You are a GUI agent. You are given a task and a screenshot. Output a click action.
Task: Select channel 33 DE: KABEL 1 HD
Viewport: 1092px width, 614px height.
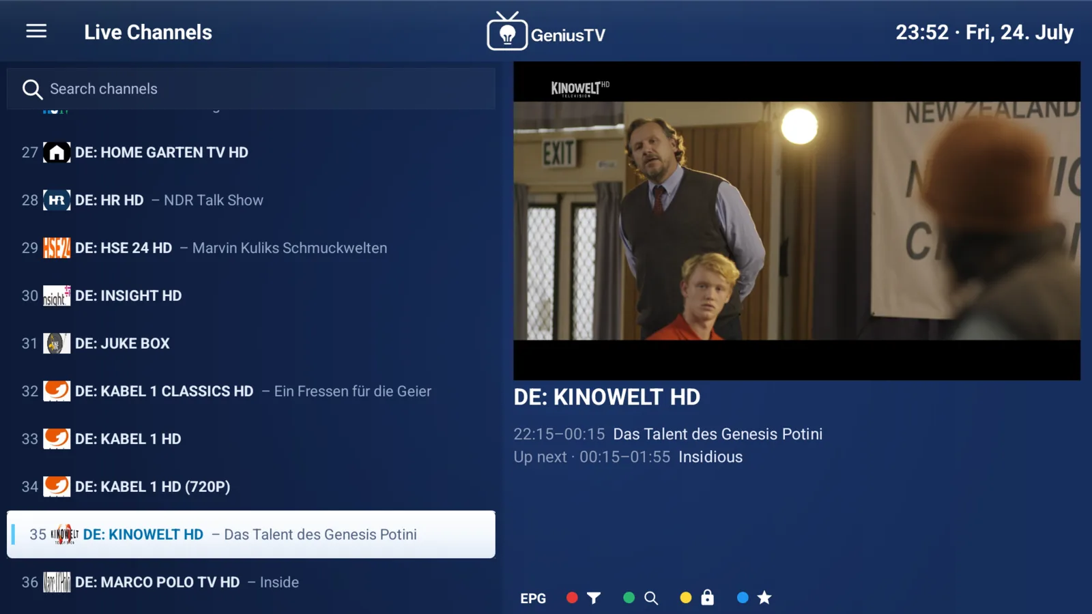click(251, 439)
